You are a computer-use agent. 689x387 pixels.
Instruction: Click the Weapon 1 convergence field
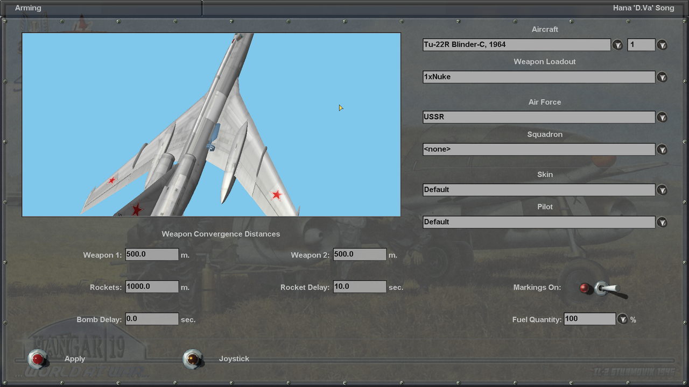152,254
